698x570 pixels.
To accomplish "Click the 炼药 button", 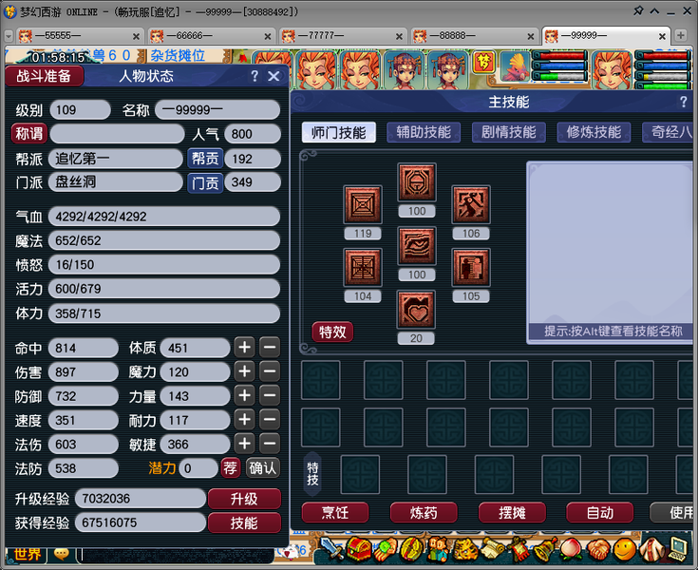I will [424, 513].
